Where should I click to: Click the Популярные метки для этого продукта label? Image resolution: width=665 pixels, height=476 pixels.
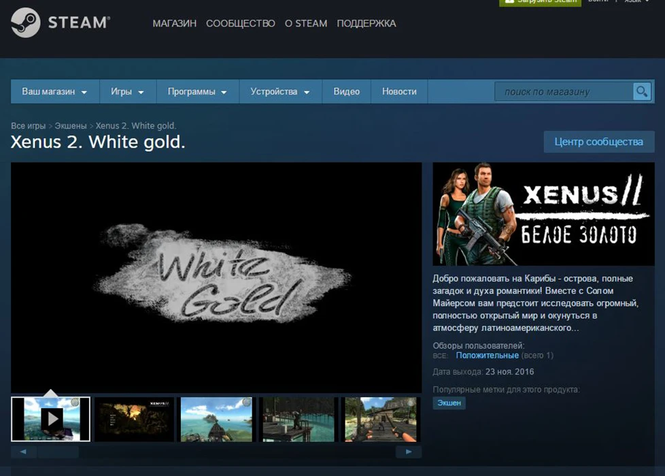click(x=506, y=390)
